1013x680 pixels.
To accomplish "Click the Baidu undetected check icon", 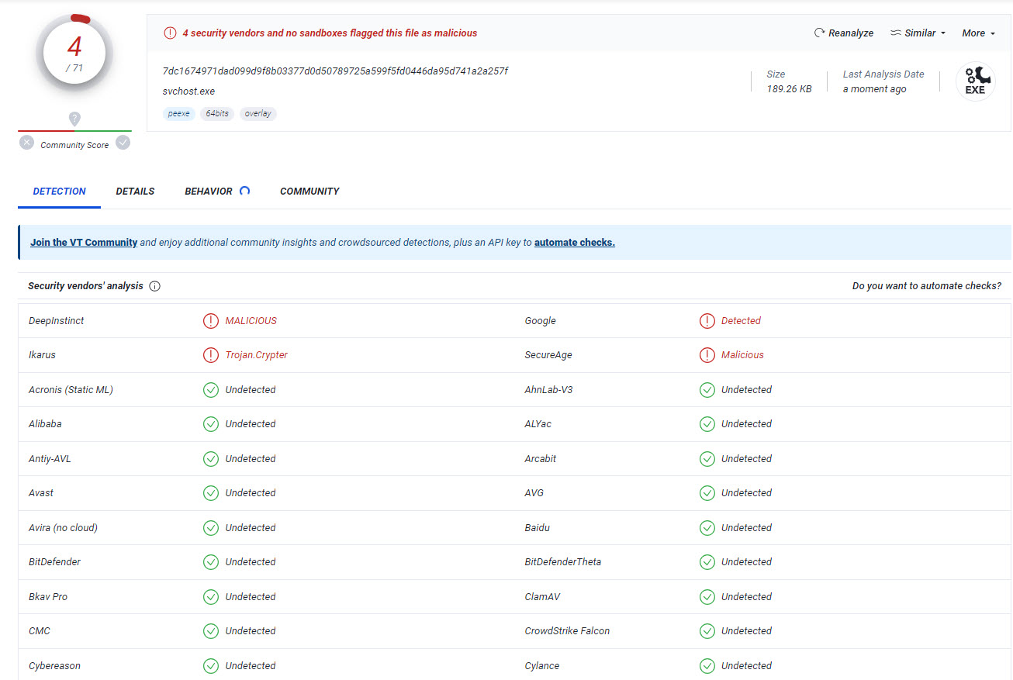I will click(x=707, y=528).
